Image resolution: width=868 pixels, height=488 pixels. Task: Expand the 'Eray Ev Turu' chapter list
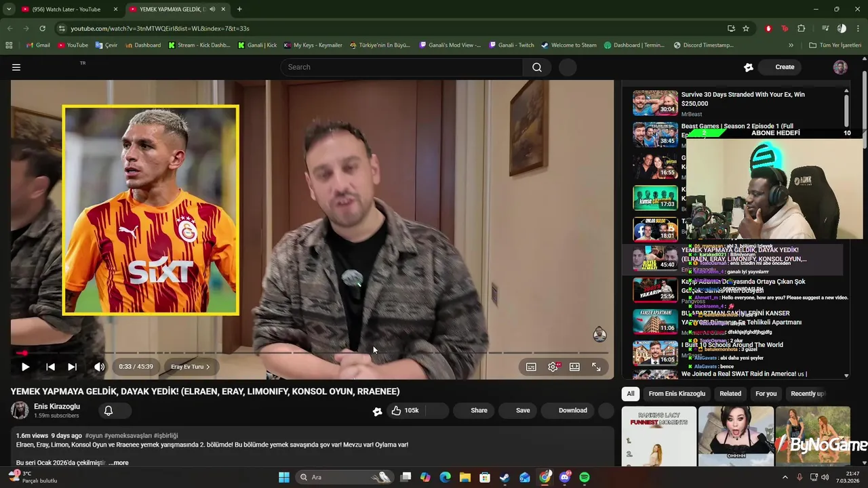pos(191,367)
